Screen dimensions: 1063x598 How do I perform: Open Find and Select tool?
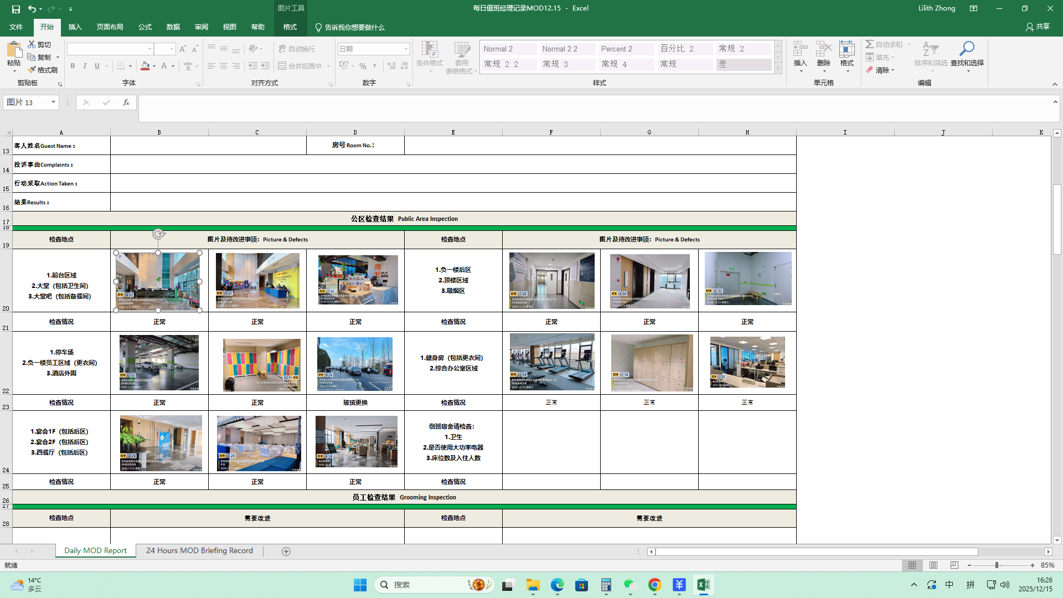(967, 55)
